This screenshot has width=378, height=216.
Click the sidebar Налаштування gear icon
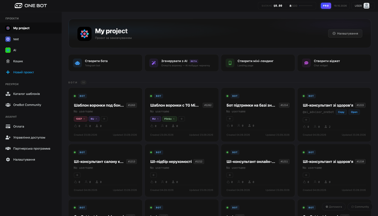8,160
